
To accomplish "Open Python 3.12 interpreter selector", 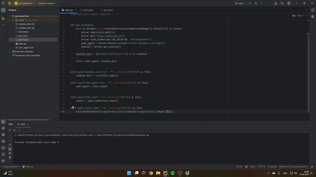I will click(293, 167).
